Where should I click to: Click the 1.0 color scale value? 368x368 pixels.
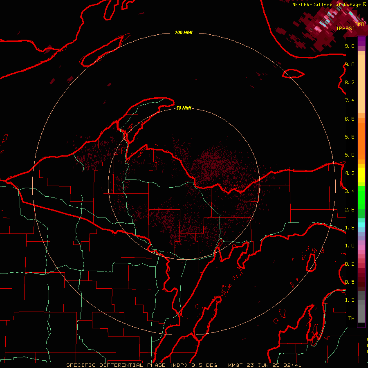350,246
